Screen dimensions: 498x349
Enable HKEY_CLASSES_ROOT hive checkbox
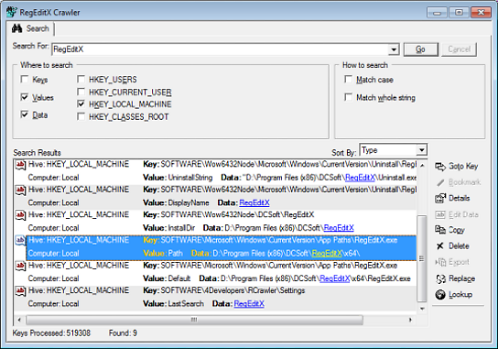81,116
